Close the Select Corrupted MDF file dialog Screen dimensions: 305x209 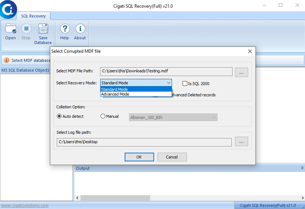250,51
